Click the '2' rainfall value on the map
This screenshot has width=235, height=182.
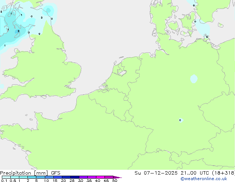(19, 31)
